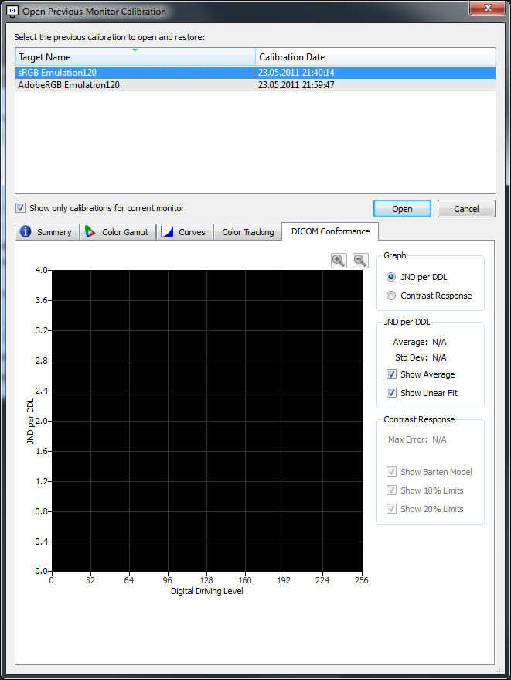Click the NEC application icon in title bar
Image resolution: width=511 pixels, height=680 pixels.
pyautogui.click(x=12, y=12)
